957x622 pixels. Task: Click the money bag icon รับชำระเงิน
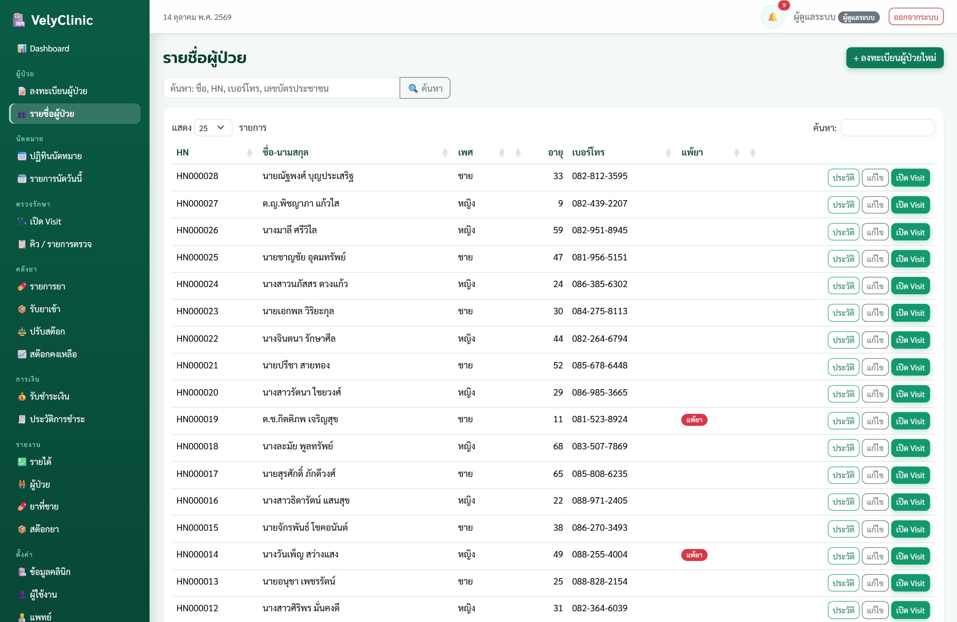click(x=22, y=397)
